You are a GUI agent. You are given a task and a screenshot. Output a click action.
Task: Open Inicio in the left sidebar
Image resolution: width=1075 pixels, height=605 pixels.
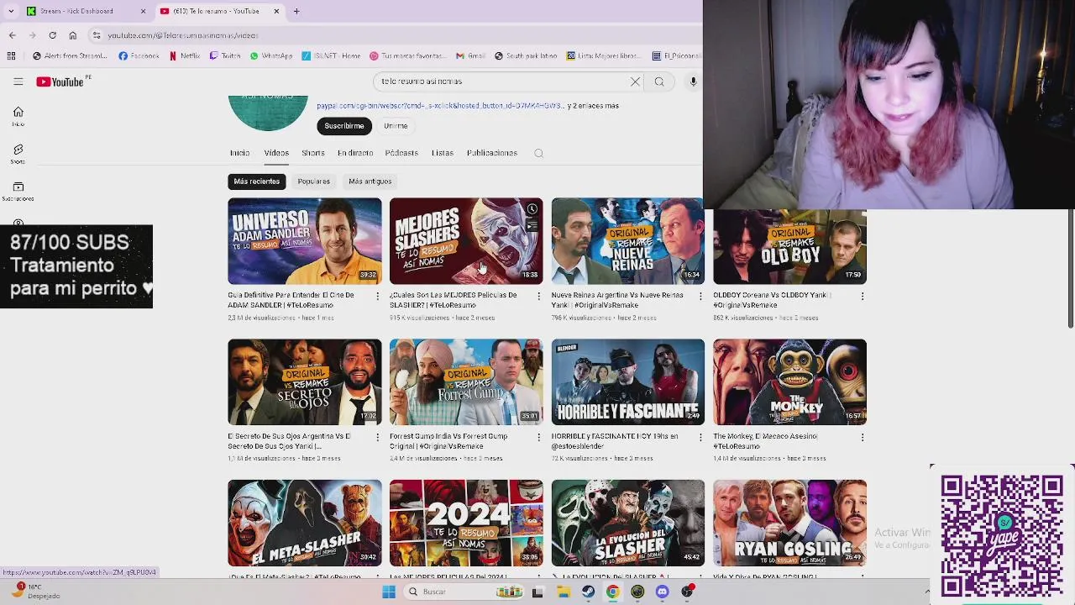[18, 116]
